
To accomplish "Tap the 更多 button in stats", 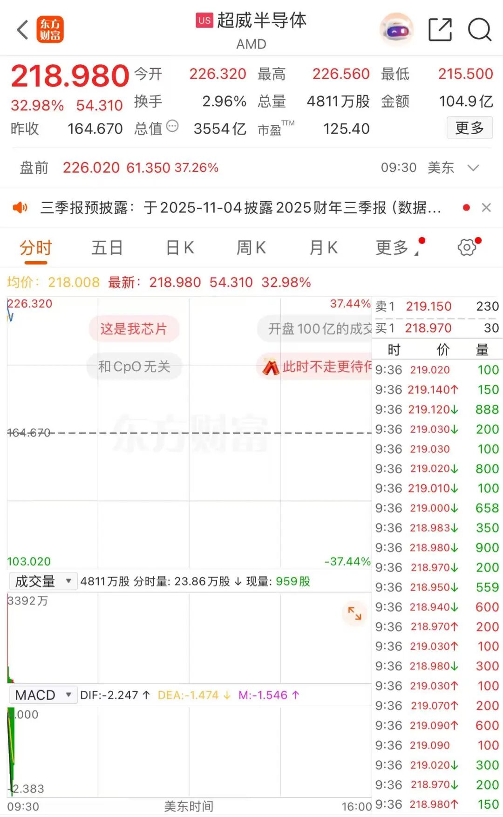I will tap(469, 128).
